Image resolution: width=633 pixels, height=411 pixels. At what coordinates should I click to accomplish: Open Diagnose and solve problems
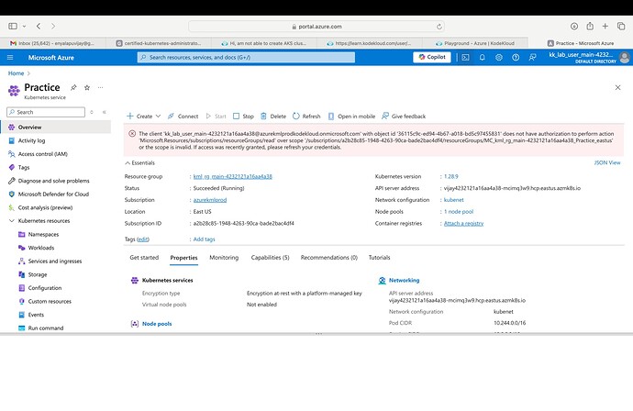pos(56,181)
